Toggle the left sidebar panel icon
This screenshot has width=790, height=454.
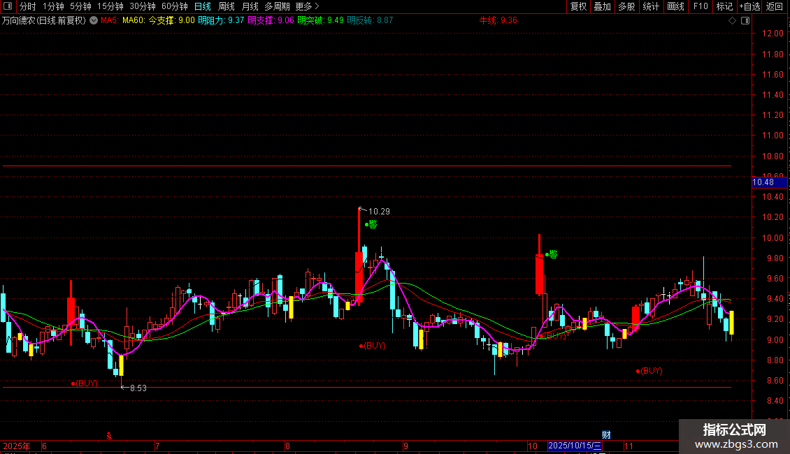point(8,6)
